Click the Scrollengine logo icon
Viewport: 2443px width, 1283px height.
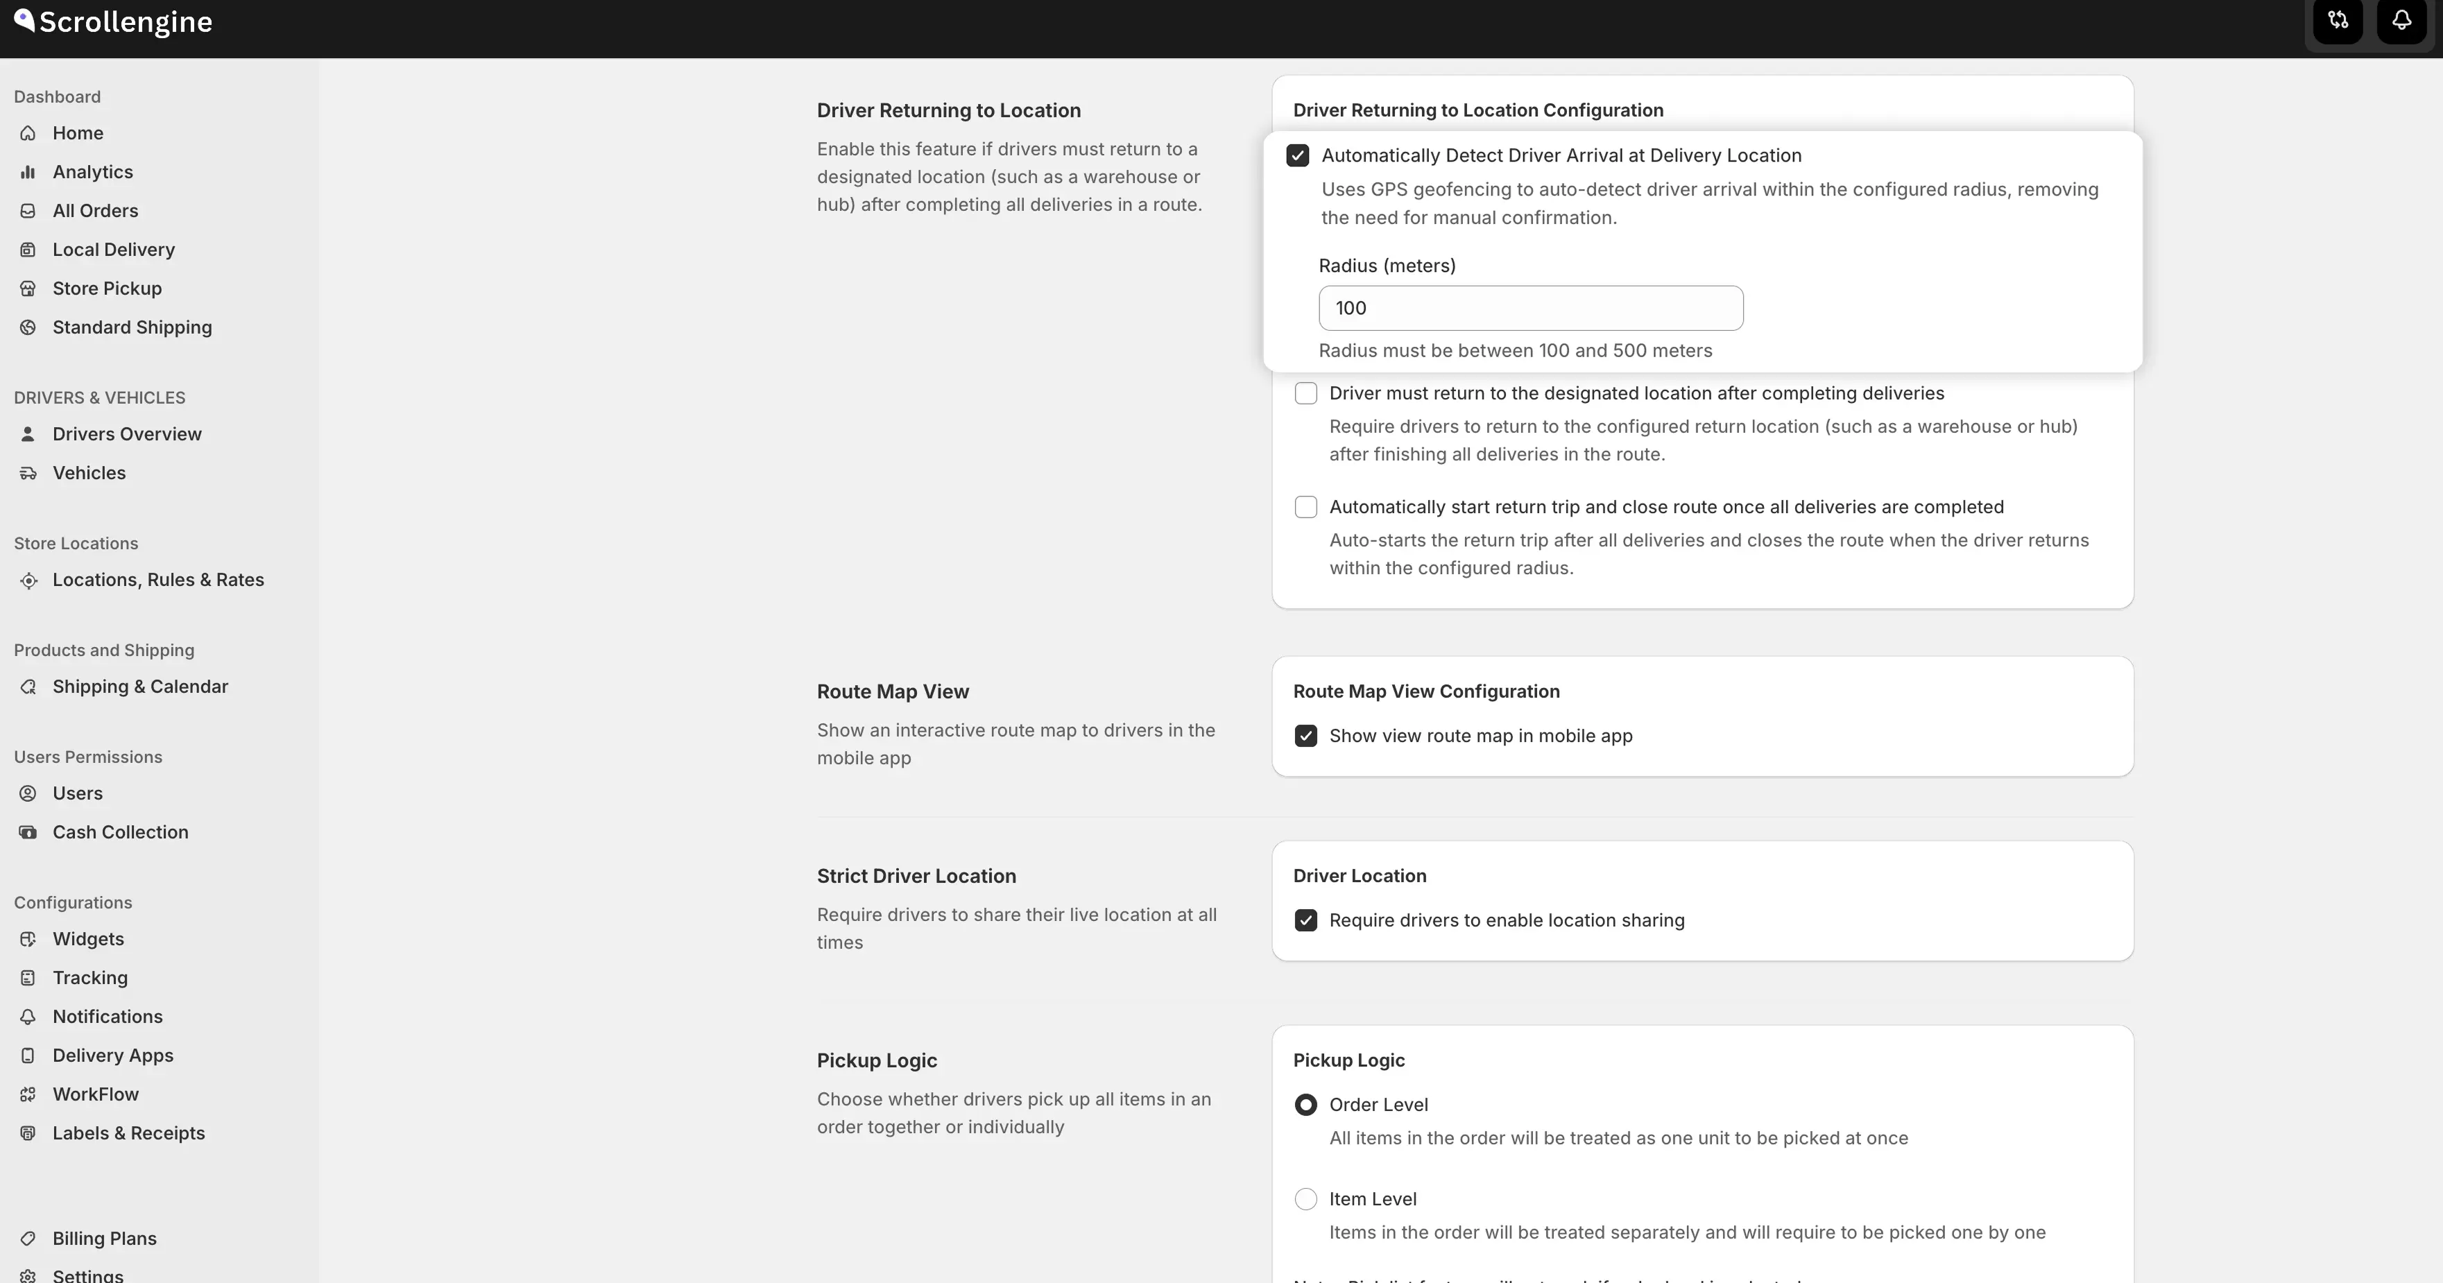24,20
